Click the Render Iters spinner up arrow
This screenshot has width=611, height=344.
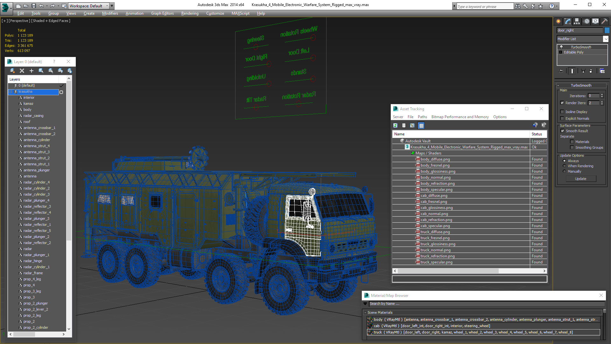[602, 102]
